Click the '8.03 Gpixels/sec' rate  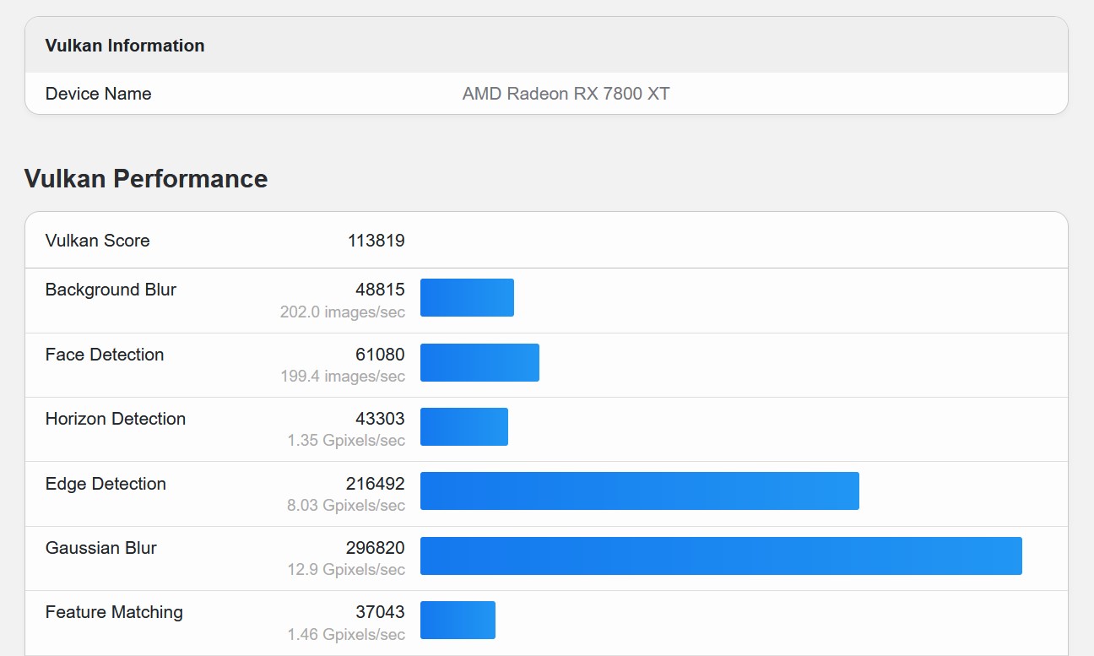tap(346, 506)
